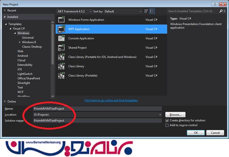Select the Windows Forms Application row text
Screen dimensions: 229x157
click(x=86, y=20)
